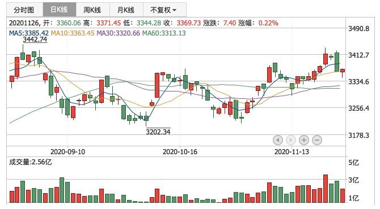Click the scroll left arrow icon
The height and width of the screenshot is (209, 380).
coord(278,140)
